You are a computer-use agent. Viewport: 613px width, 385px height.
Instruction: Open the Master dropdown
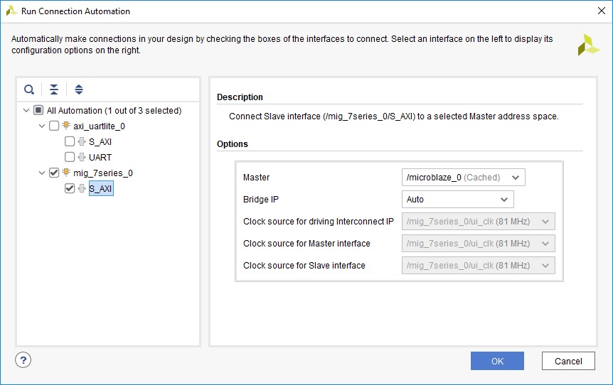463,177
